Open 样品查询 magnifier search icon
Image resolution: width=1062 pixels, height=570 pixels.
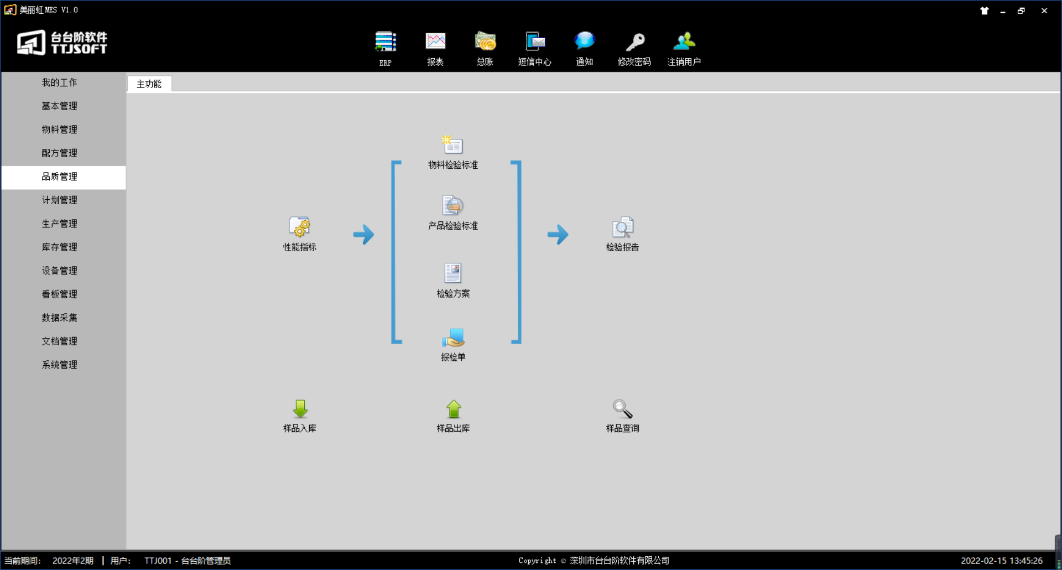pyautogui.click(x=623, y=410)
